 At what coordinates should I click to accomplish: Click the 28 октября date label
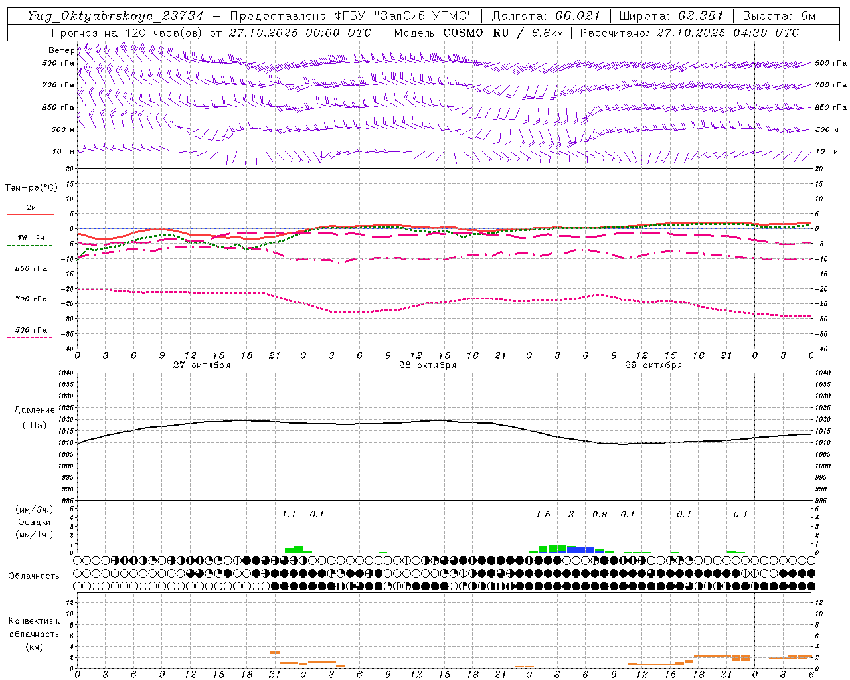pos(428,365)
